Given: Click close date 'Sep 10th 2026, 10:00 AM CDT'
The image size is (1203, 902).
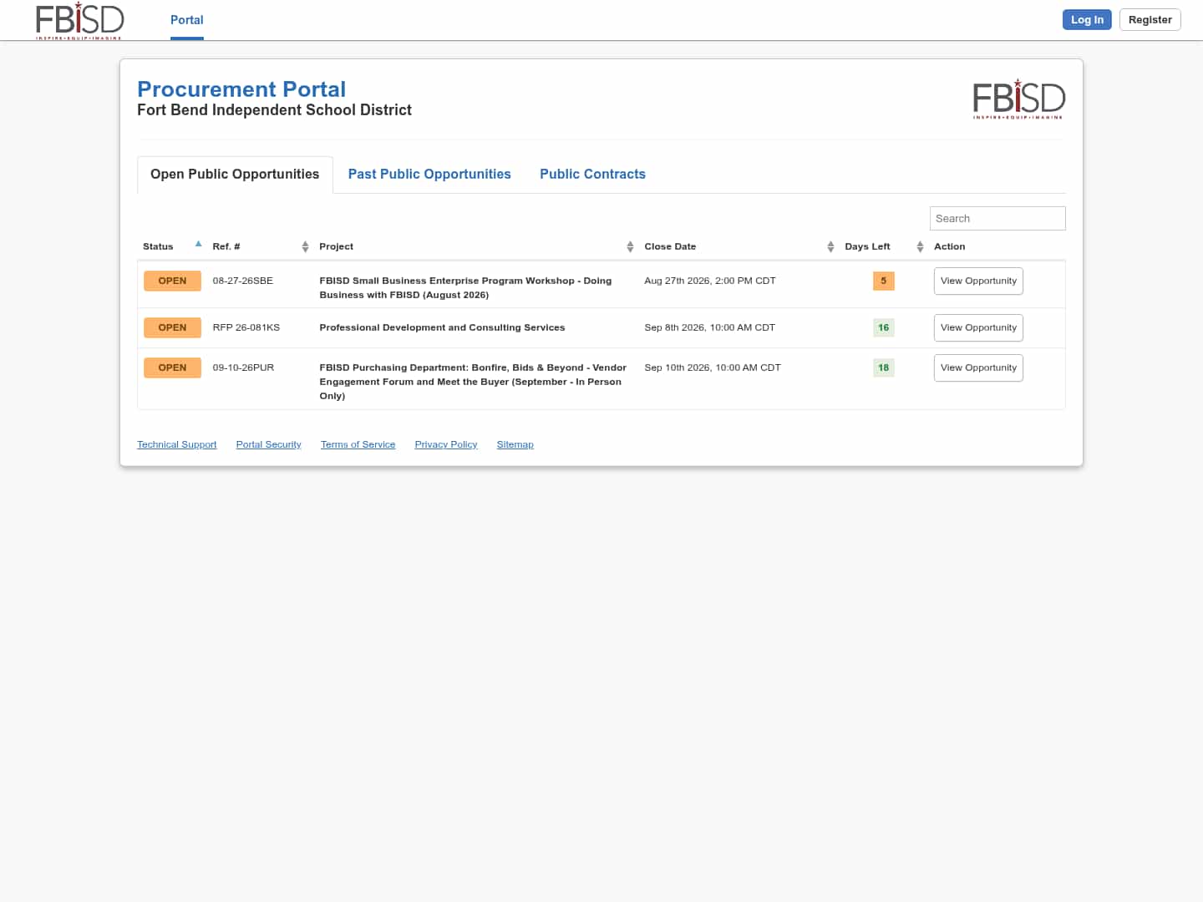Looking at the screenshot, I should click(713, 367).
